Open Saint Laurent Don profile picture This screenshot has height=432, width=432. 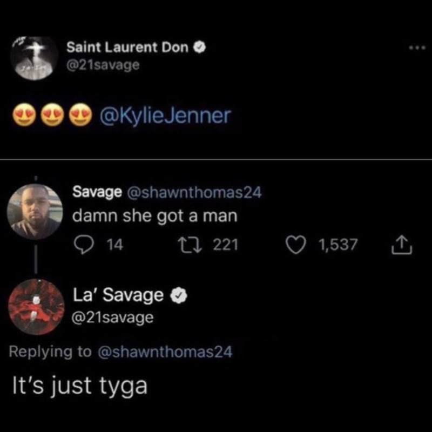point(34,58)
